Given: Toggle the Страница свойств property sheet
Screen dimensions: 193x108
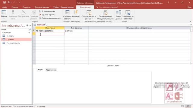Looking at the screenshot, I should 67,15.
